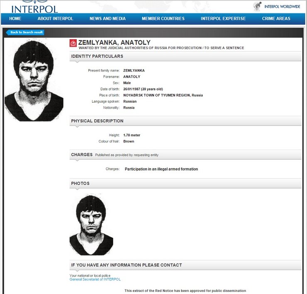Open General Secretariat of INTERPOL link
Viewport: 307px width, 294px height.
point(95,279)
